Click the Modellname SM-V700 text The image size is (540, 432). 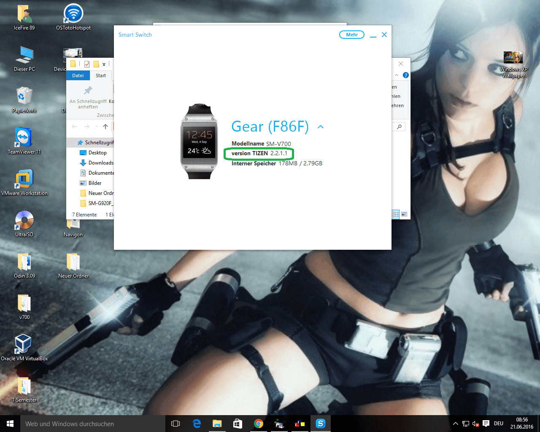point(261,144)
